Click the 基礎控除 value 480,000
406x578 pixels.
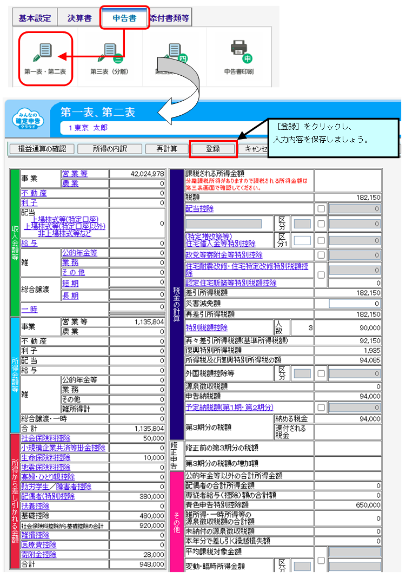coord(137,516)
